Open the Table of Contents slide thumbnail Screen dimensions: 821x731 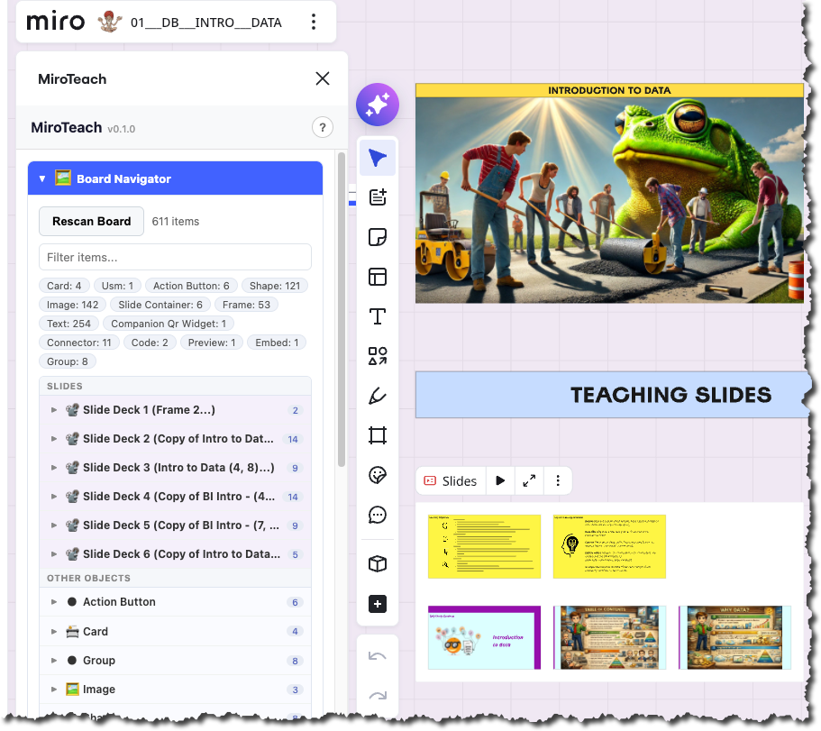(x=609, y=637)
